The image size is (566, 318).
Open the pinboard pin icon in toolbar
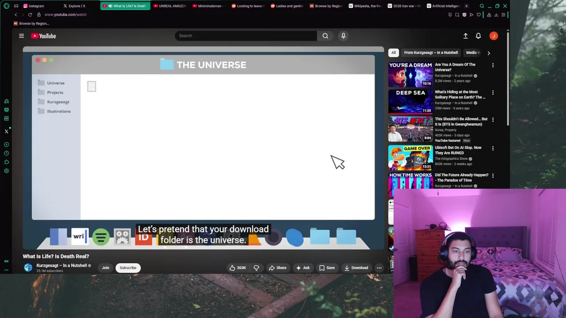pos(450,15)
